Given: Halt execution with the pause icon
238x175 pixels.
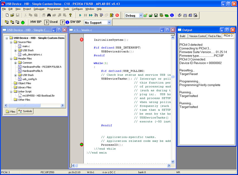Looking at the screenshot, I should pyautogui.click(x=85, y=15).
